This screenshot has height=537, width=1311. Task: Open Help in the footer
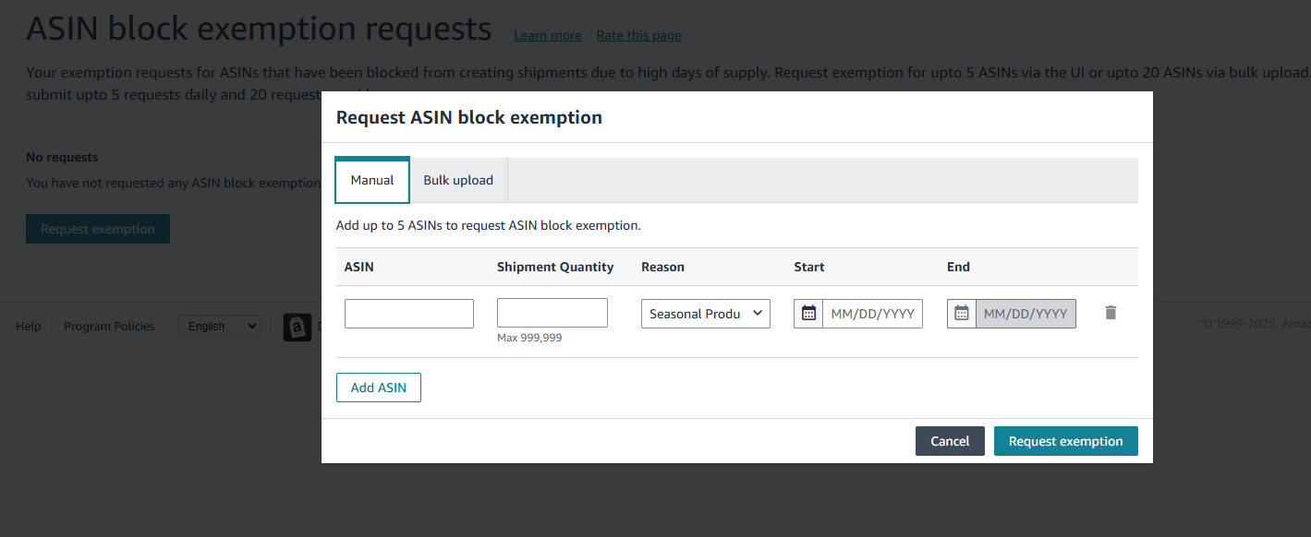29,326
